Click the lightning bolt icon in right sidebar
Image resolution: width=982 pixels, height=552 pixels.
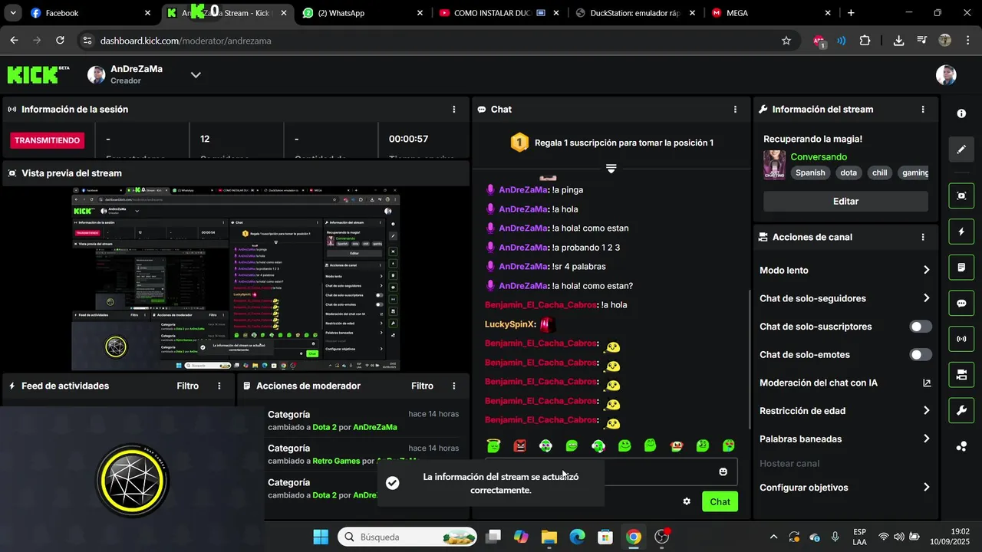point(961,232)
